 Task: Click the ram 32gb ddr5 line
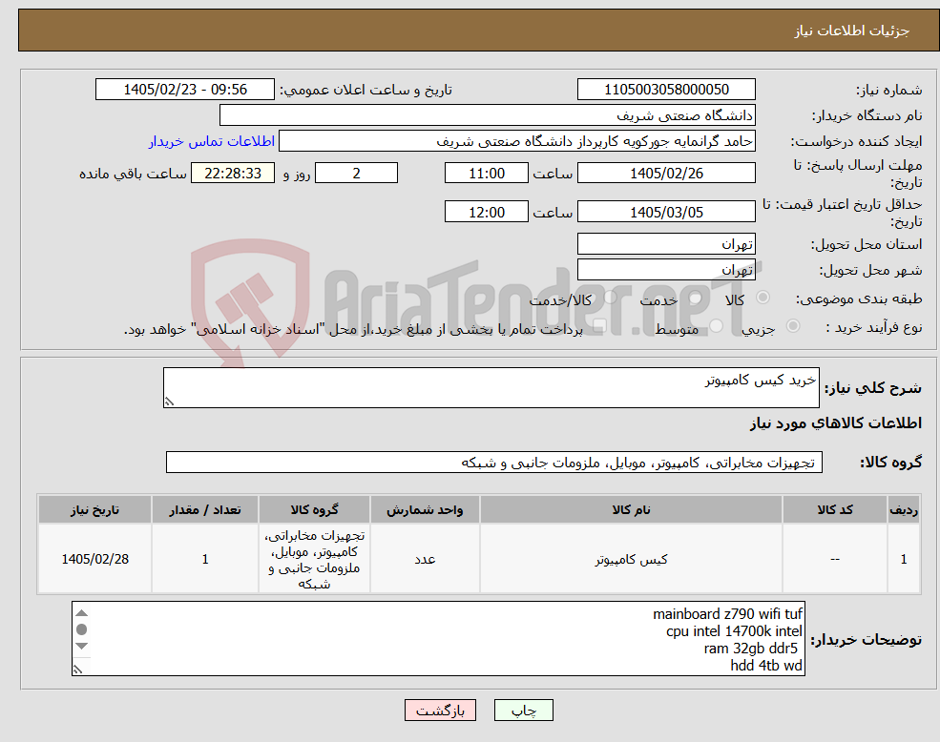(750, 649)
